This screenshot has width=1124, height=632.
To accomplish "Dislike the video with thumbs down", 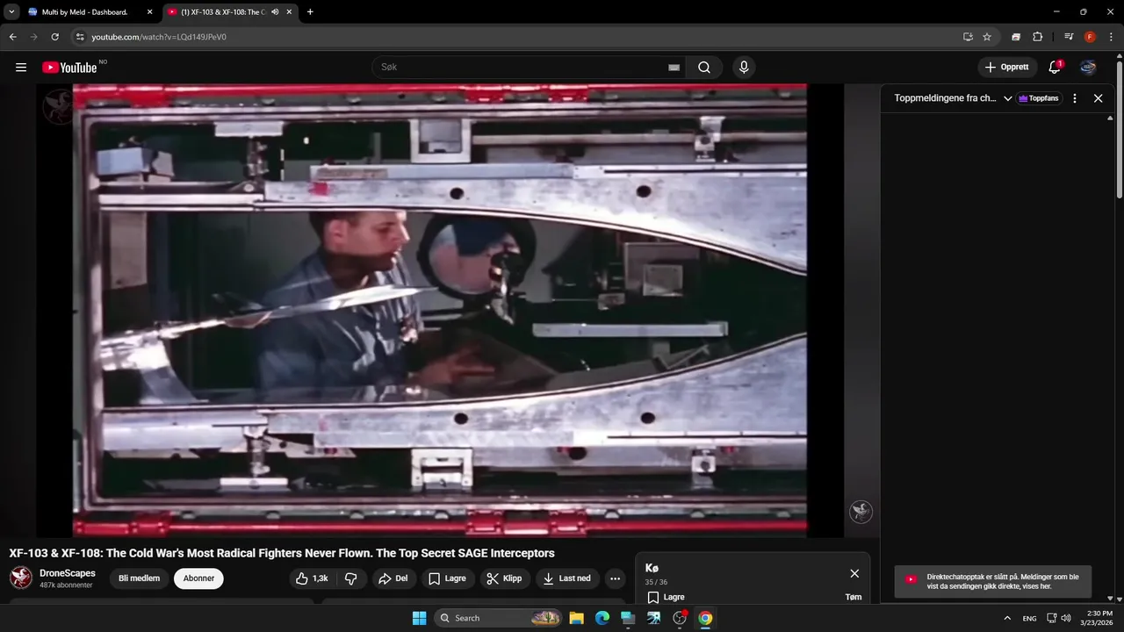I will 350,578.
